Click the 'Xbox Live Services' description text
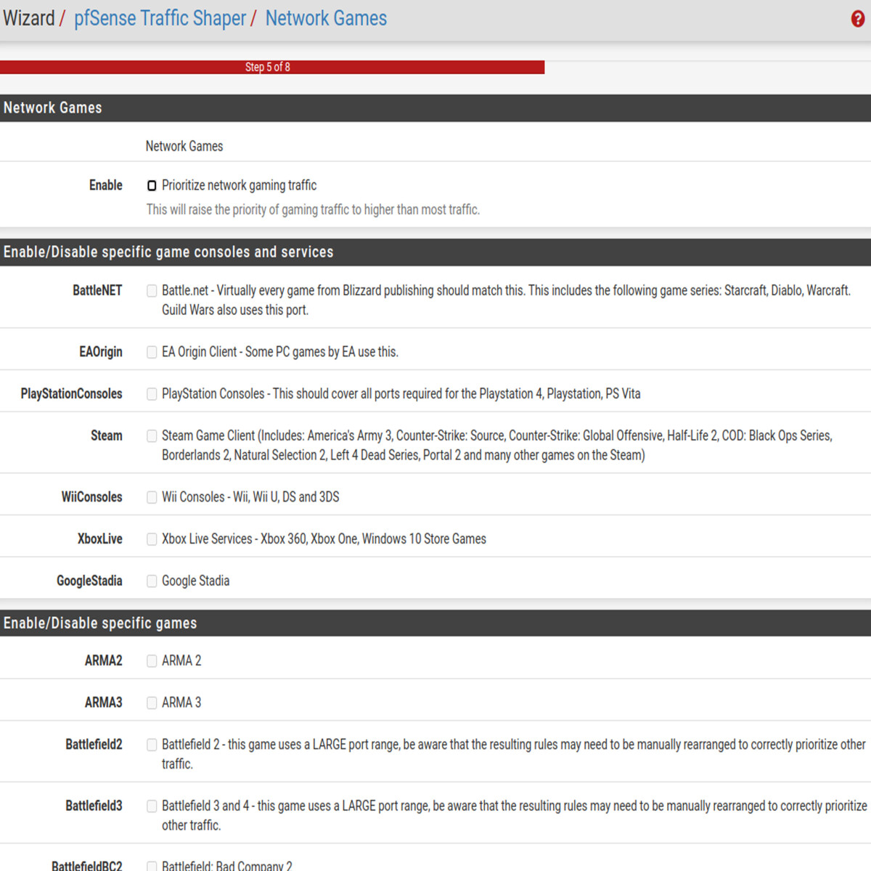Image resolution: width=871 pixels, height=871 pixels. coord(324,539)
